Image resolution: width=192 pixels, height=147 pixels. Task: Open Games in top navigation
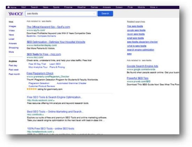[x=94, y=7]
